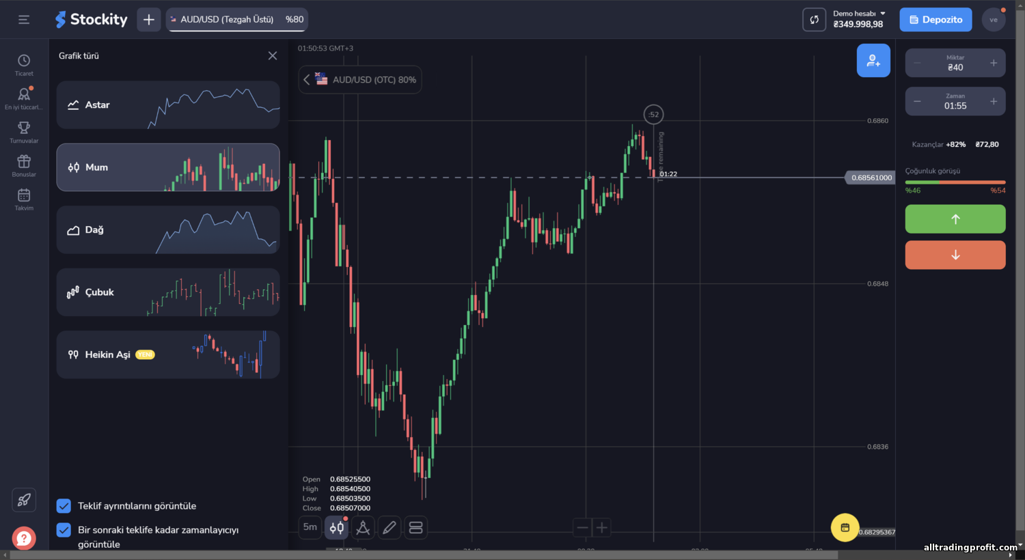Select the Mum chart type
Viewport: 1025px width, 560px height.
tap(168, 167)
